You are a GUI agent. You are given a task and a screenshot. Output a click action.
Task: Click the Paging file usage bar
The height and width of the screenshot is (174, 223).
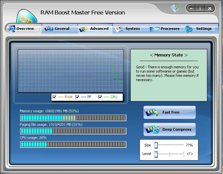pos(73,131)
